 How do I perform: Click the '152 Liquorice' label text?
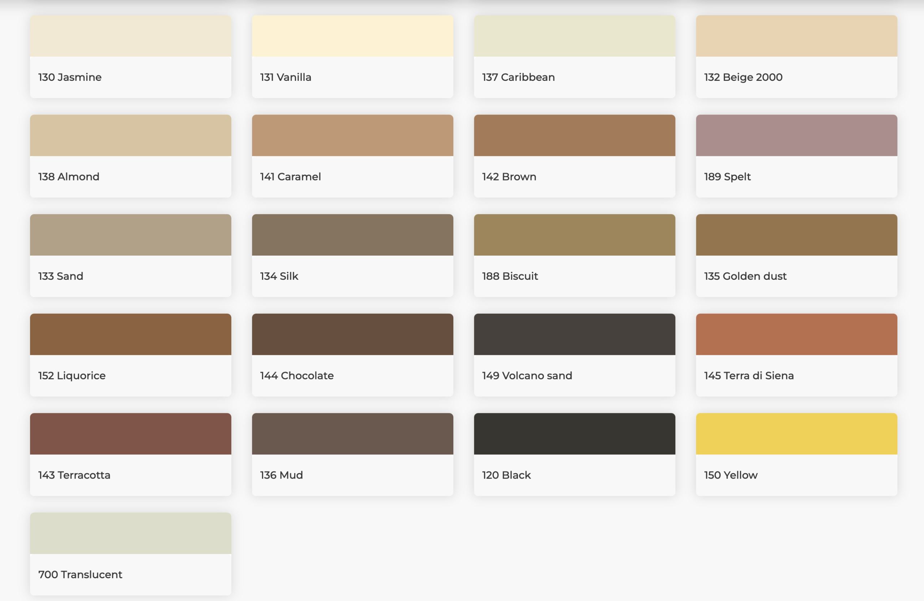72,376
